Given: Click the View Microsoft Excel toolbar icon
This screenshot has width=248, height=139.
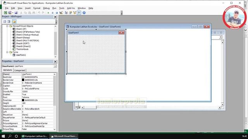Looking at the screenshot, I should point(5,13).
